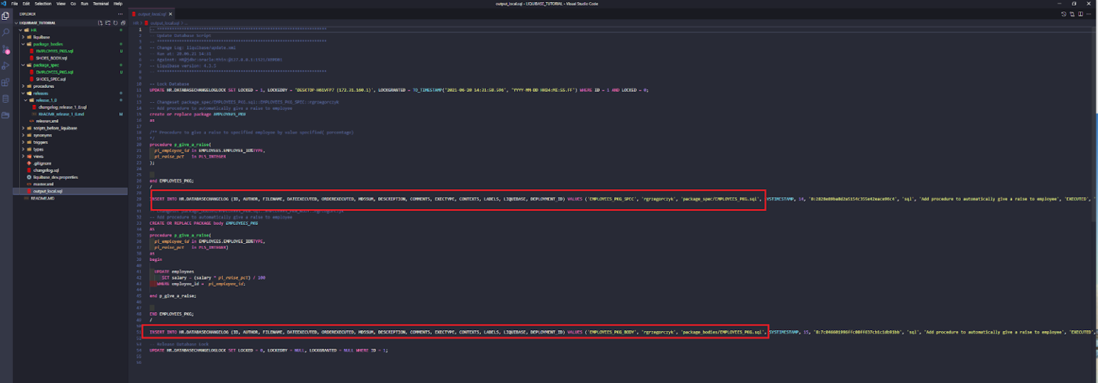Click 'END EMPLOYEES_PKG;' line near bottom
1098x383 pixels.
172,314
